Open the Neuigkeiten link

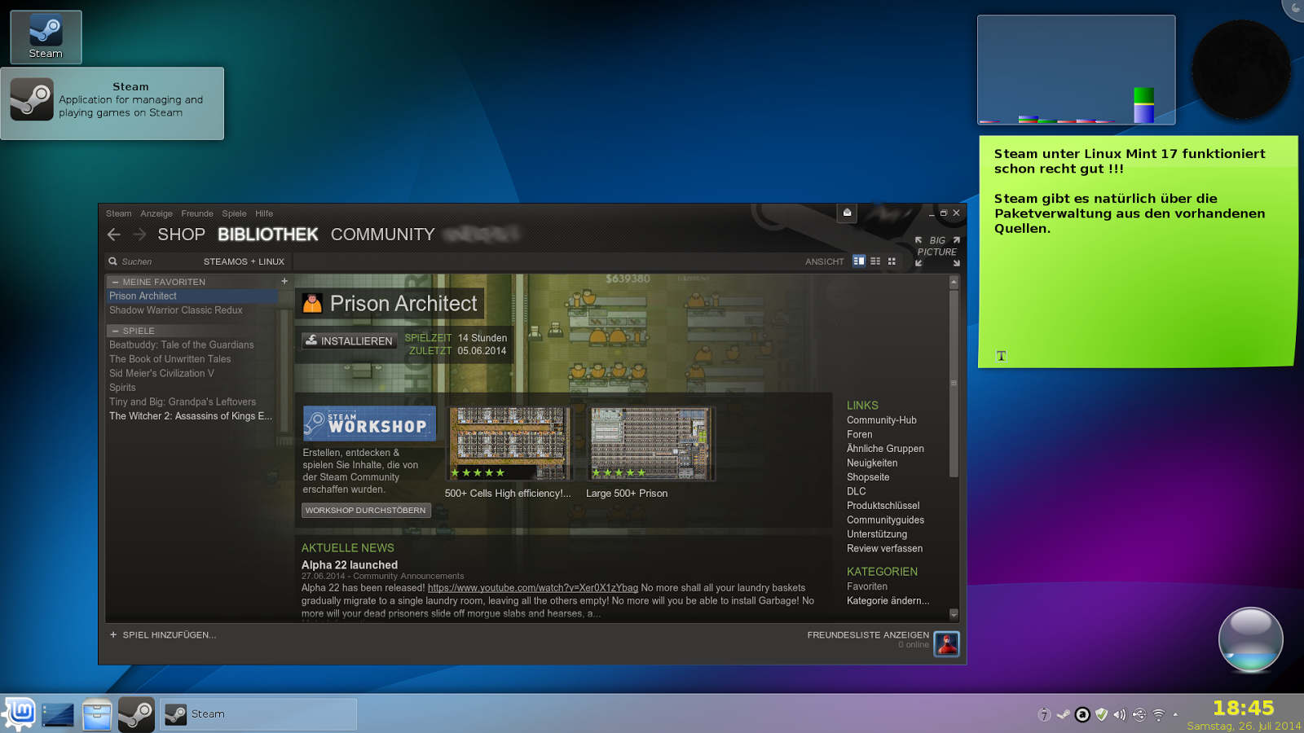(x=872, y=463)
